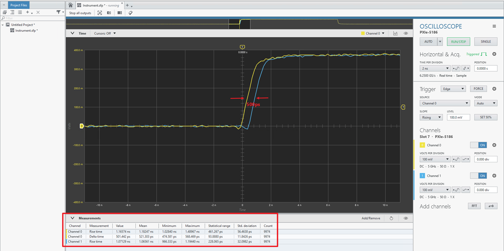Image resolution: width=504 pixels, height=251 pixels.
Task: Click the Channel 0 ground marker on left edge
Action: pyautogui.click(x=82, y=126)
